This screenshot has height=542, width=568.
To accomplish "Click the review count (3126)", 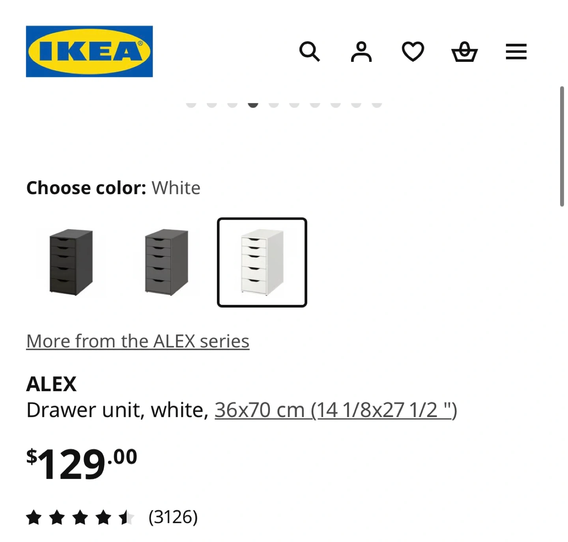I will (x=173, y=517).
